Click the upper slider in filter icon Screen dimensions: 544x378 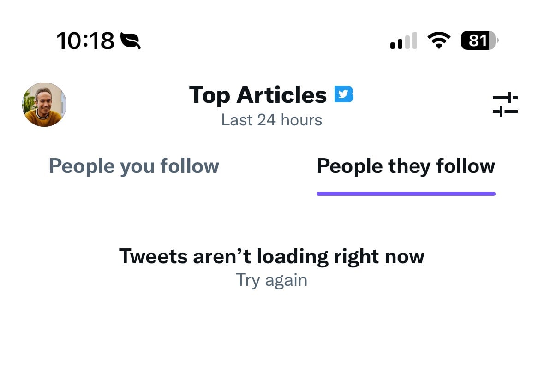click(505, 98)
